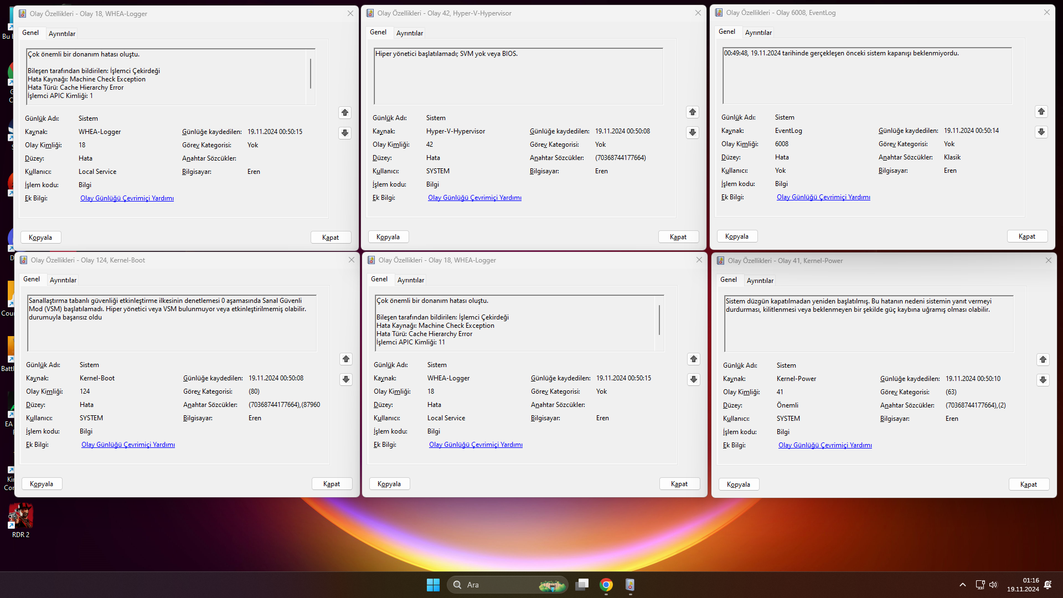Click Kapat in Hyper-V-Hypervisor window
The width and height of the screenshot is (1063, 598).
click(x=678, y=237)
